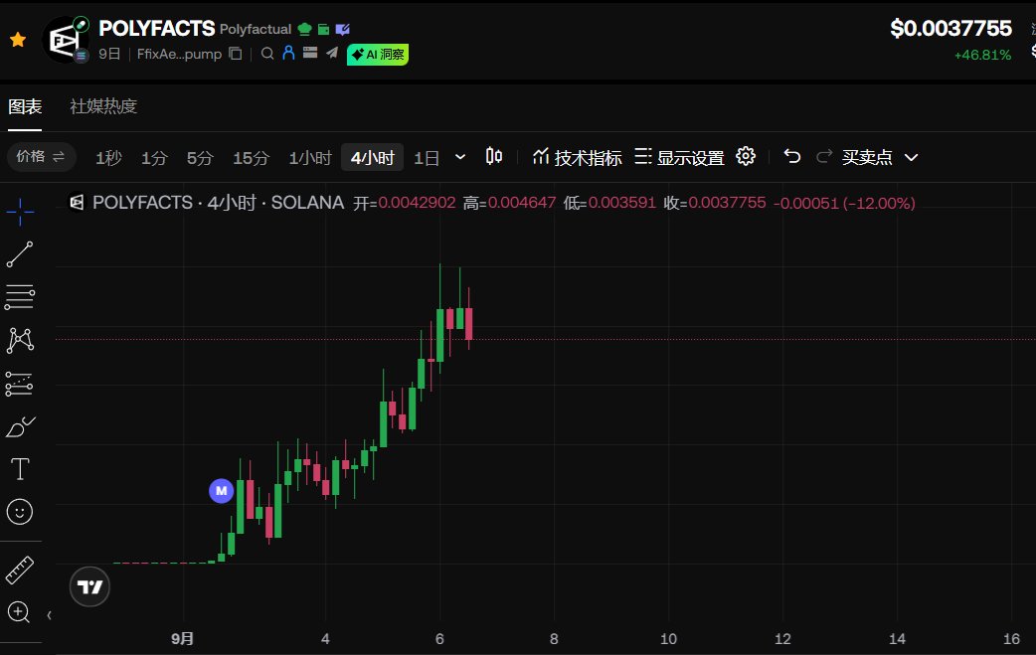
Task: Select the text T annotation tool
Action: 20,469
